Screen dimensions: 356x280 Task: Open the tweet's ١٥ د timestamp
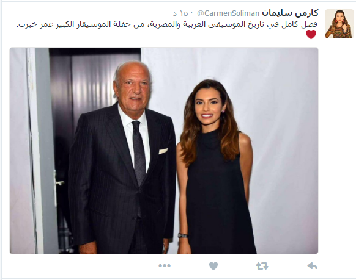click(x=180, y=13)
